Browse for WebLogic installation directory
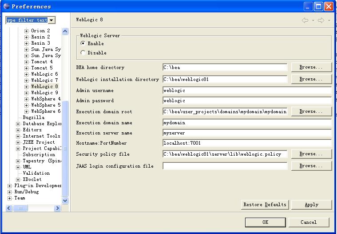 point(311,79)
